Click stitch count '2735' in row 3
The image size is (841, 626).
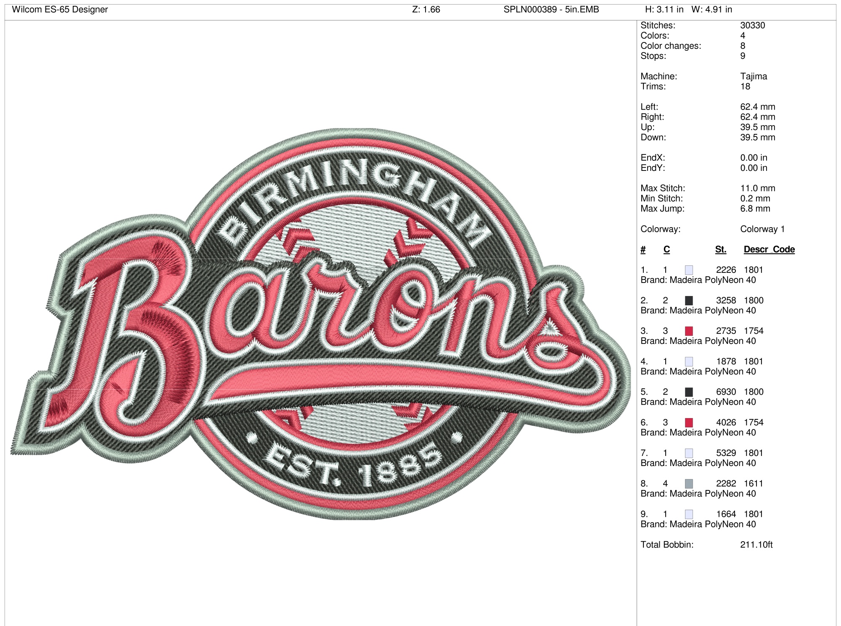(x=726, y=331)
